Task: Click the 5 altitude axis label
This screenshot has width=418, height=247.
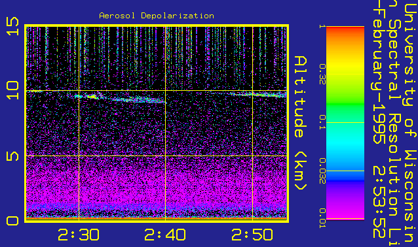Action: tap(13, 156)
